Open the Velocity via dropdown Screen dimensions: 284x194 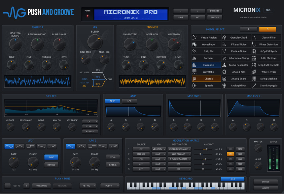click(x=159, y=149)
